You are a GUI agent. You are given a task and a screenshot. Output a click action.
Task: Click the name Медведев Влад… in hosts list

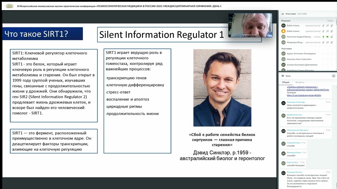pyautogui.click(x=295, y=42)
